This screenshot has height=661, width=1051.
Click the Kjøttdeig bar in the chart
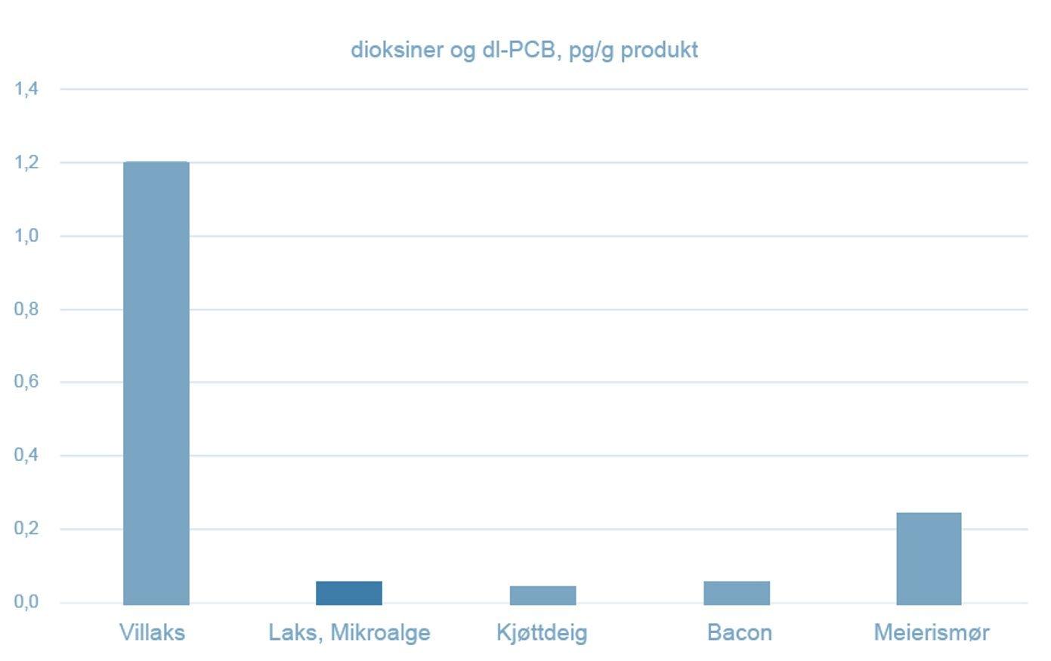tap(543, 595)
